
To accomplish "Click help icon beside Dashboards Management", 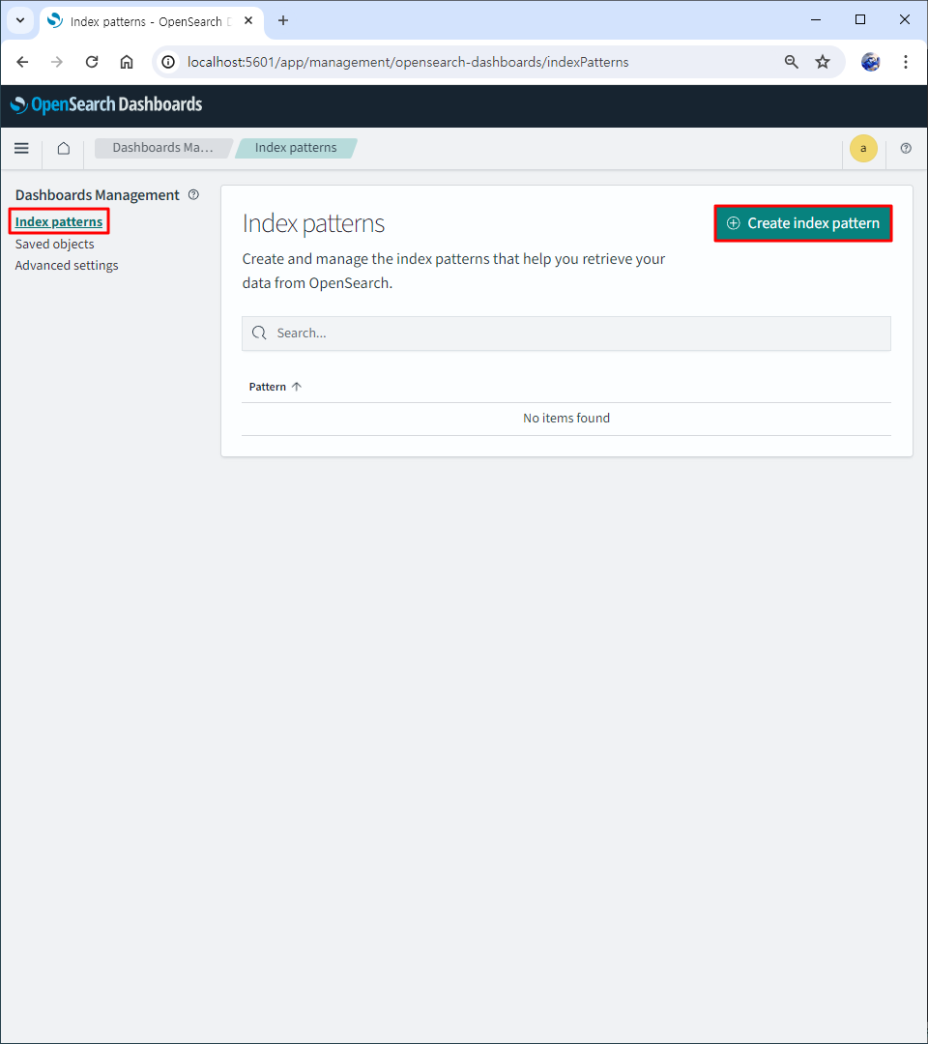I will click(193, 194).
